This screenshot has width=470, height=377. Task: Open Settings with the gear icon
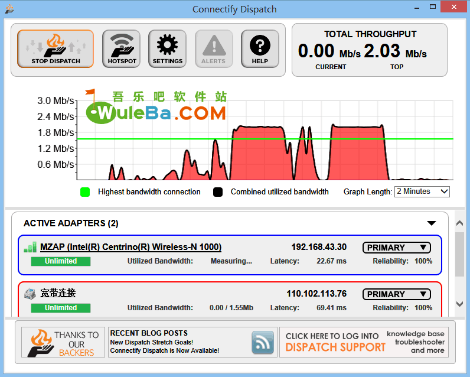tap(167, 48)
